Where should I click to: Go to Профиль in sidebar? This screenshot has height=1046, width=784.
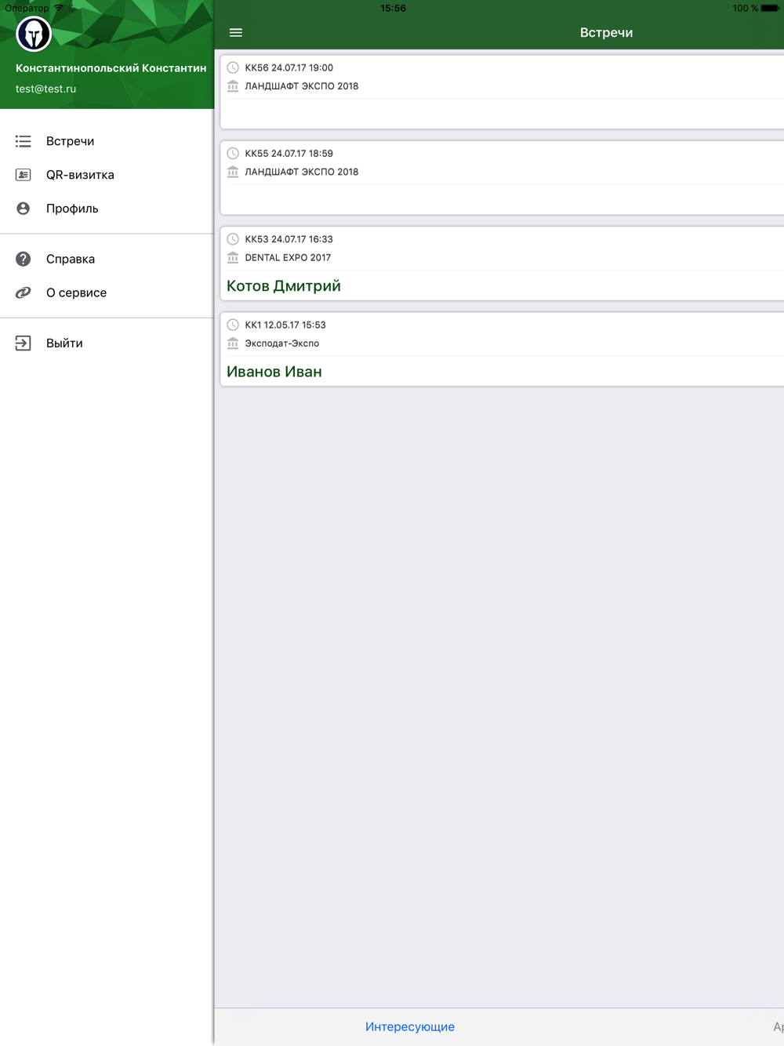pyautogui.click(x=107, y=209)
